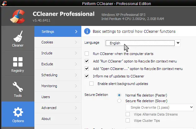The width and height of the screenshot is (196, 129).
Task: Click the Basic settings description text
Action: 134,31
